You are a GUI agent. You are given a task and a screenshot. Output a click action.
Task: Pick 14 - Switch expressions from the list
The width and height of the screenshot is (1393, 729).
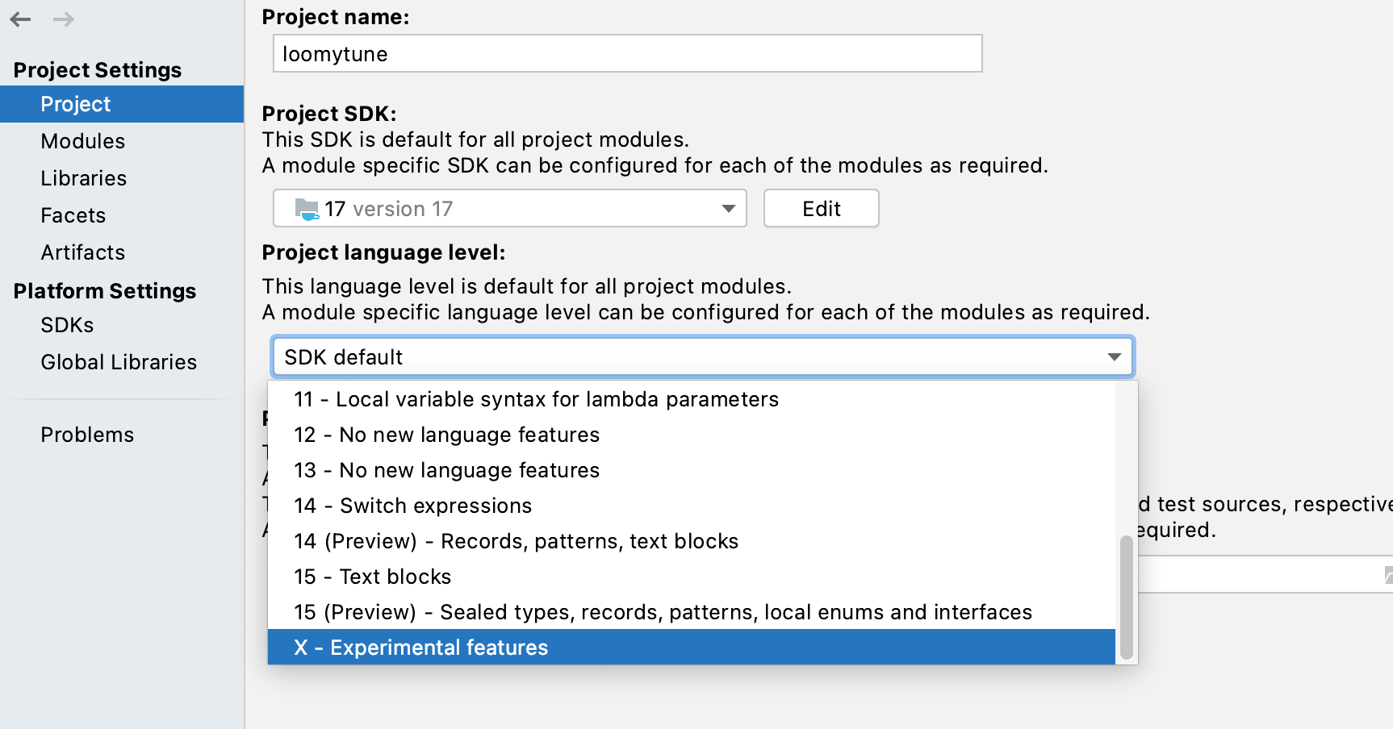412,505
